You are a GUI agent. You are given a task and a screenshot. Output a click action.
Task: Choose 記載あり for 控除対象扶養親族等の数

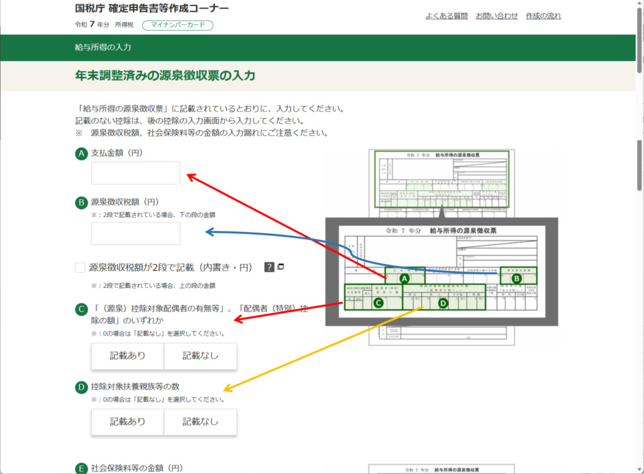(128, 422)
